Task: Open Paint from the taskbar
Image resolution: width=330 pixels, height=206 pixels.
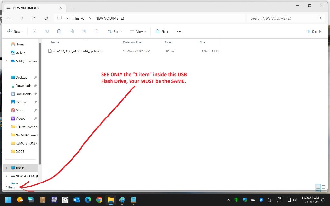Action: 122,200
